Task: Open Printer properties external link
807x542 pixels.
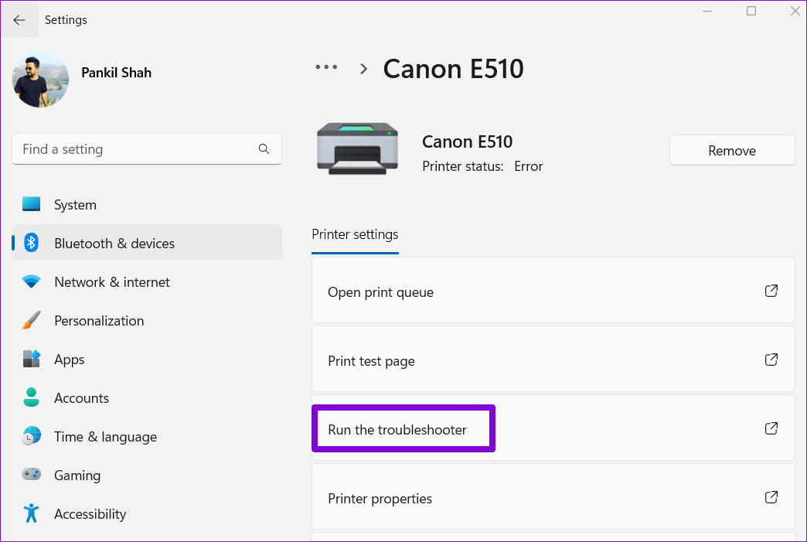Action: point(771,497)
